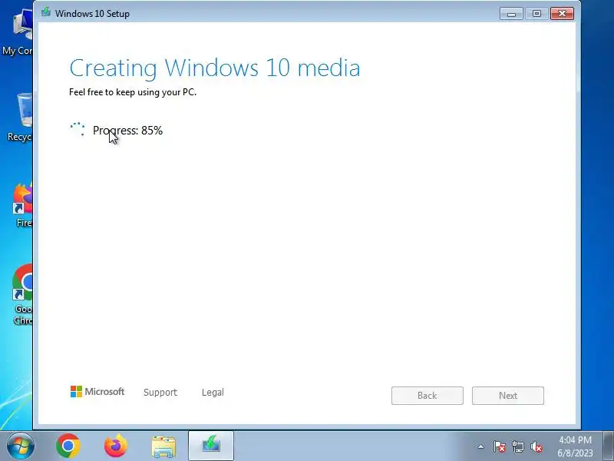Open the clock showing 4:04 PM
Screen dimensions: 614x461
(x=575, y=446)
